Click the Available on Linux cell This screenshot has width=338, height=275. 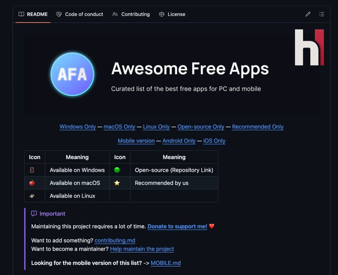click(x=77, y=196)
